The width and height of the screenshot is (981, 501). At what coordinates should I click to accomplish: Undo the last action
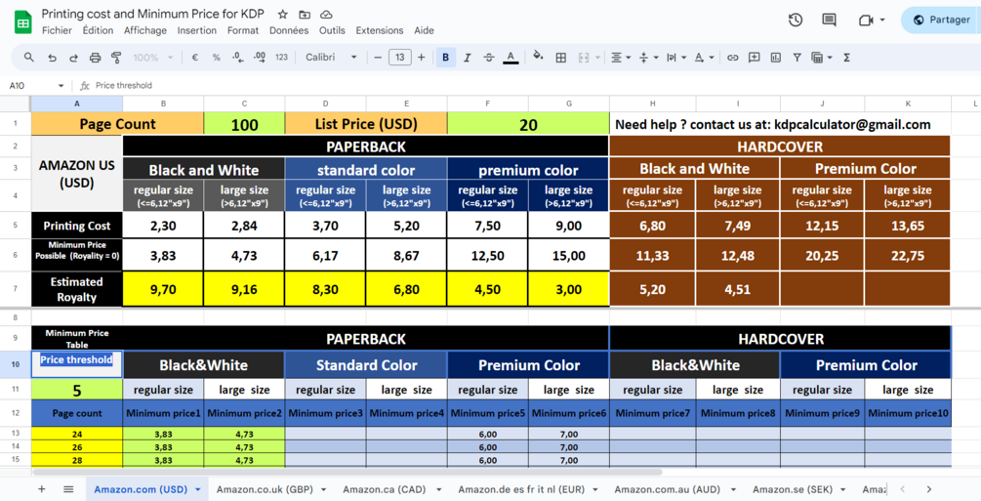[52, 58]
